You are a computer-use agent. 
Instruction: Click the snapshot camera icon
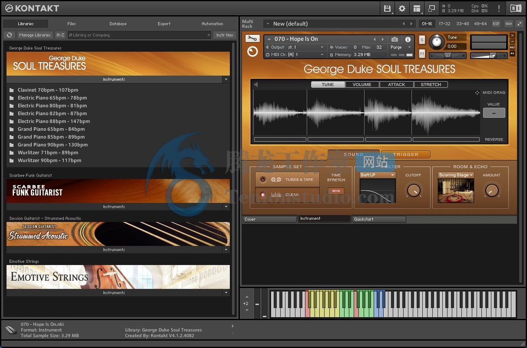pos(394,39)
